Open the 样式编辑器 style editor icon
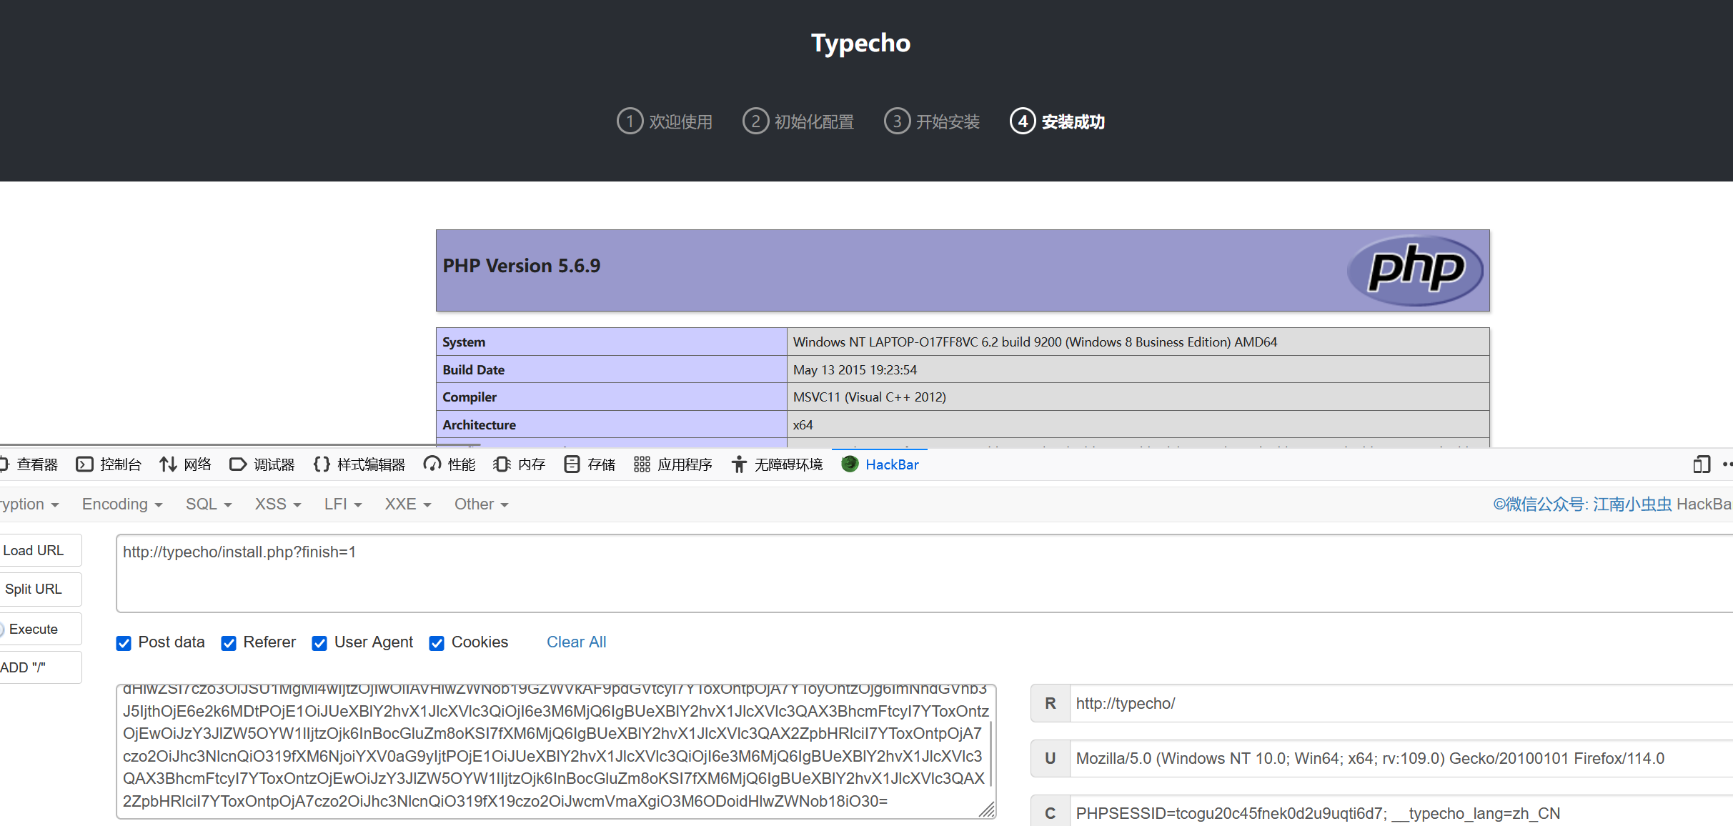The width and height of the screenshot is (1733, 826). coord(322,464)
